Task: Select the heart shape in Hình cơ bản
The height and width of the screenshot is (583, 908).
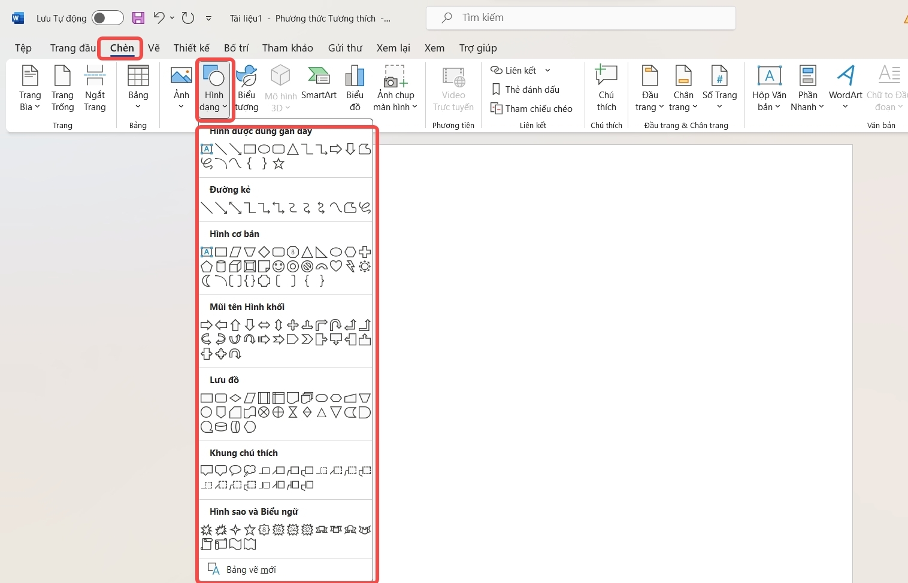Action: [336, 266]
